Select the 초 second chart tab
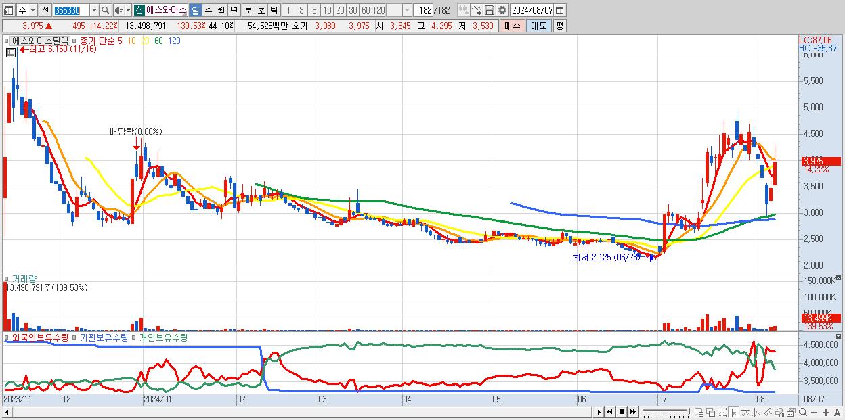845x420 pixels. point(261,10)
